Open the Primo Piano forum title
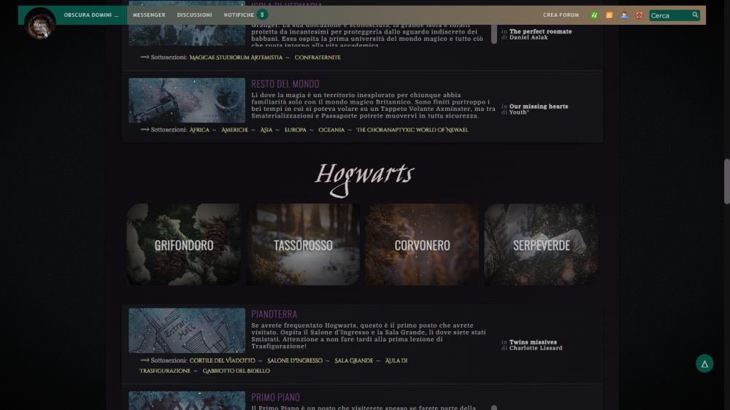Image resolution: width=730 pixels, height=410 pixels. pyautogui.click(x=276, y=397)
